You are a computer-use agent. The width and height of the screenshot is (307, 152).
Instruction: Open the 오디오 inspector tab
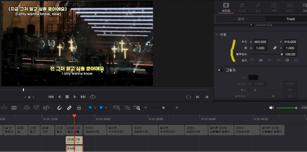[242, 7]
